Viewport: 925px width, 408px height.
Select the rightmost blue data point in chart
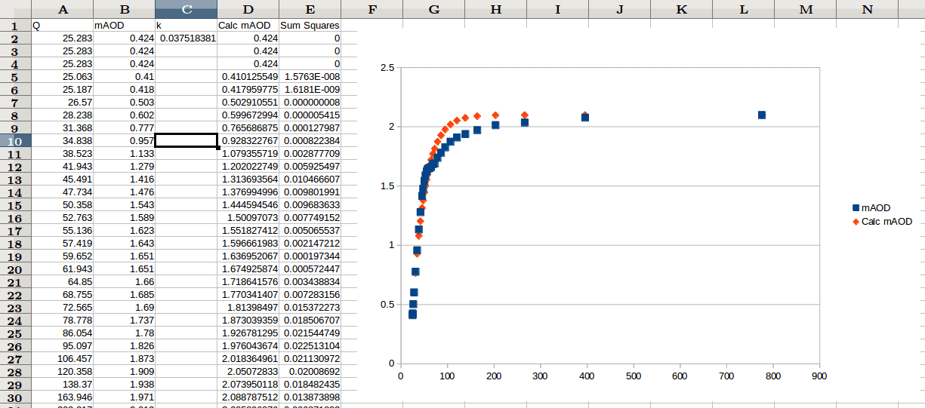(762, 115)
